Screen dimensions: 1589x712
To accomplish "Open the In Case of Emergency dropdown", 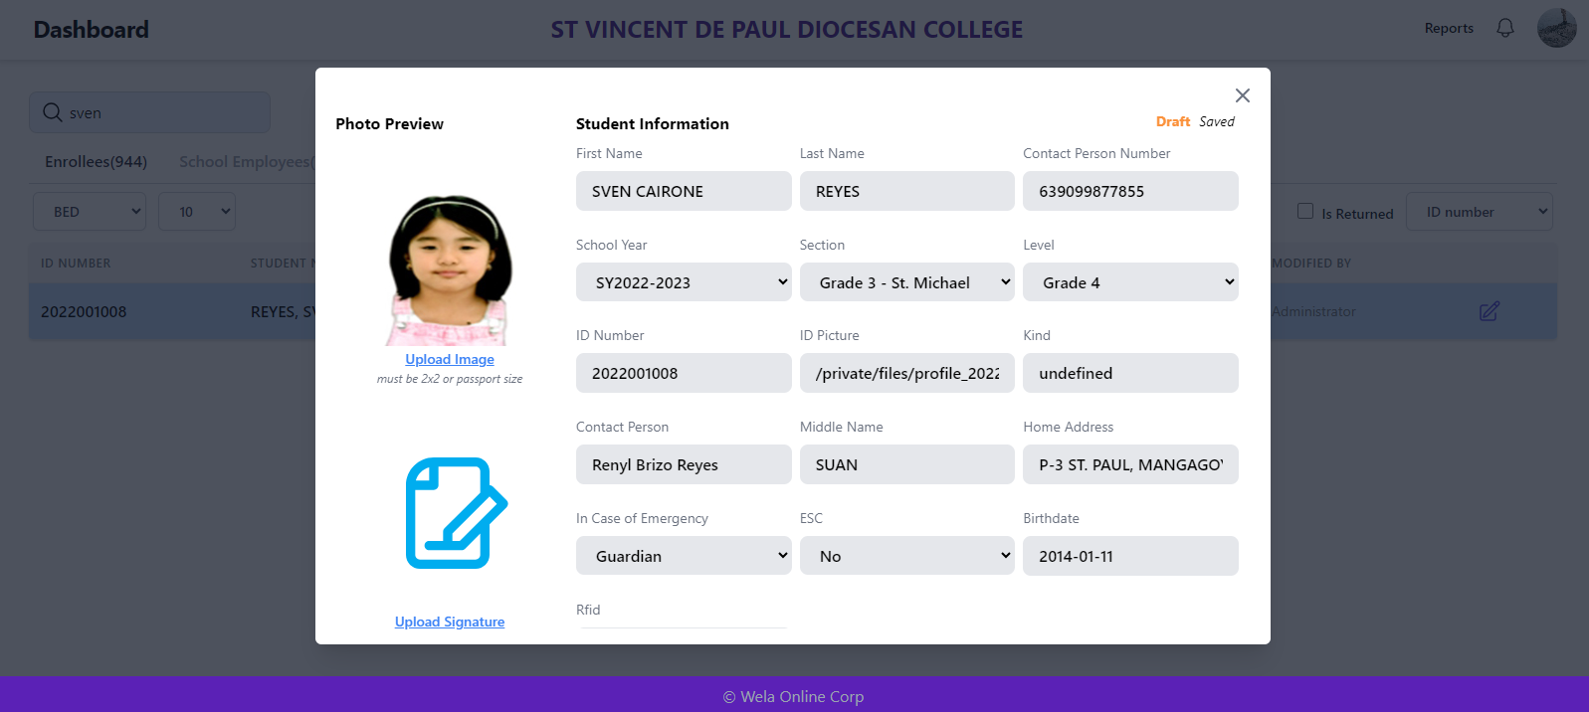I will [684, 556].
